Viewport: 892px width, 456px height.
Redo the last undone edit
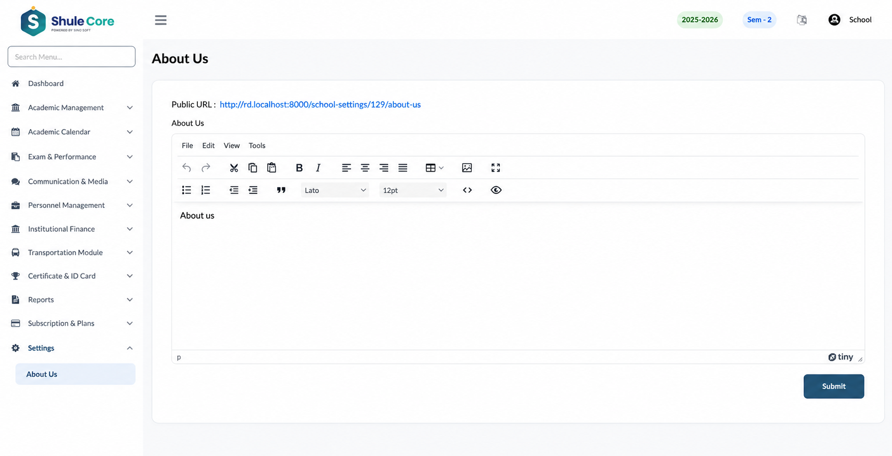pos(206,168)
